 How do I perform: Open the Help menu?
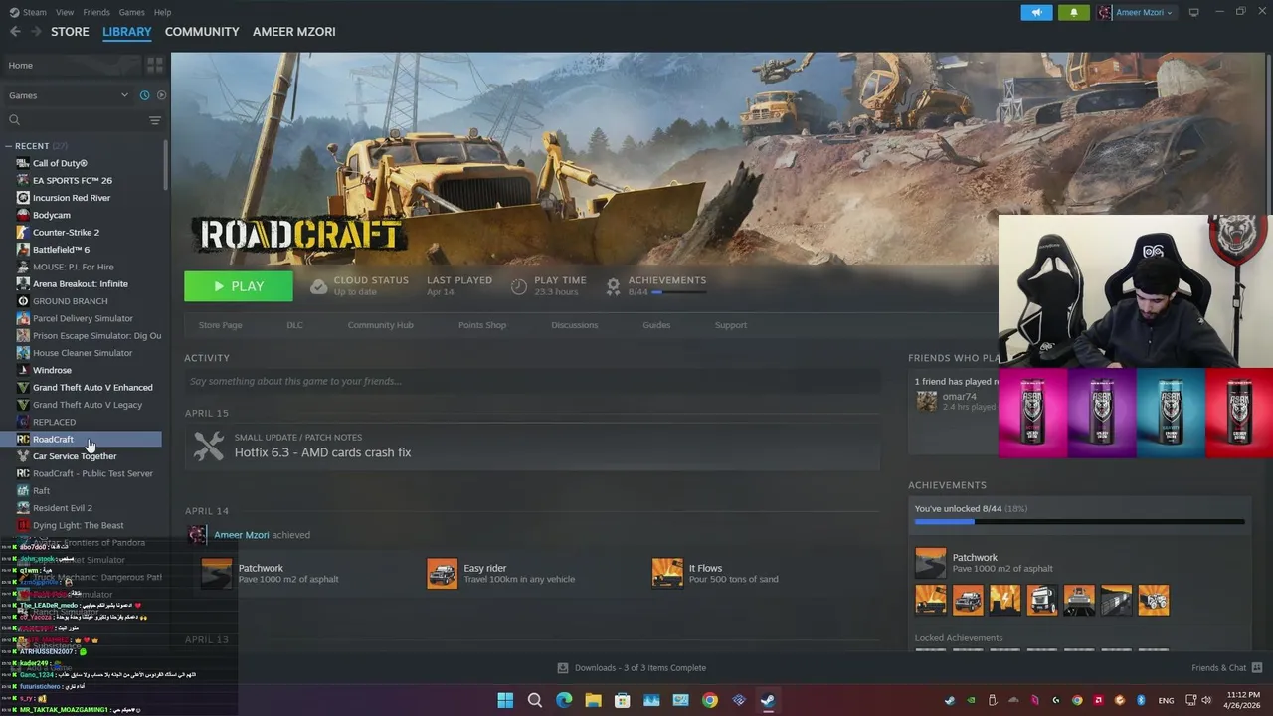[x=162, y=12]
